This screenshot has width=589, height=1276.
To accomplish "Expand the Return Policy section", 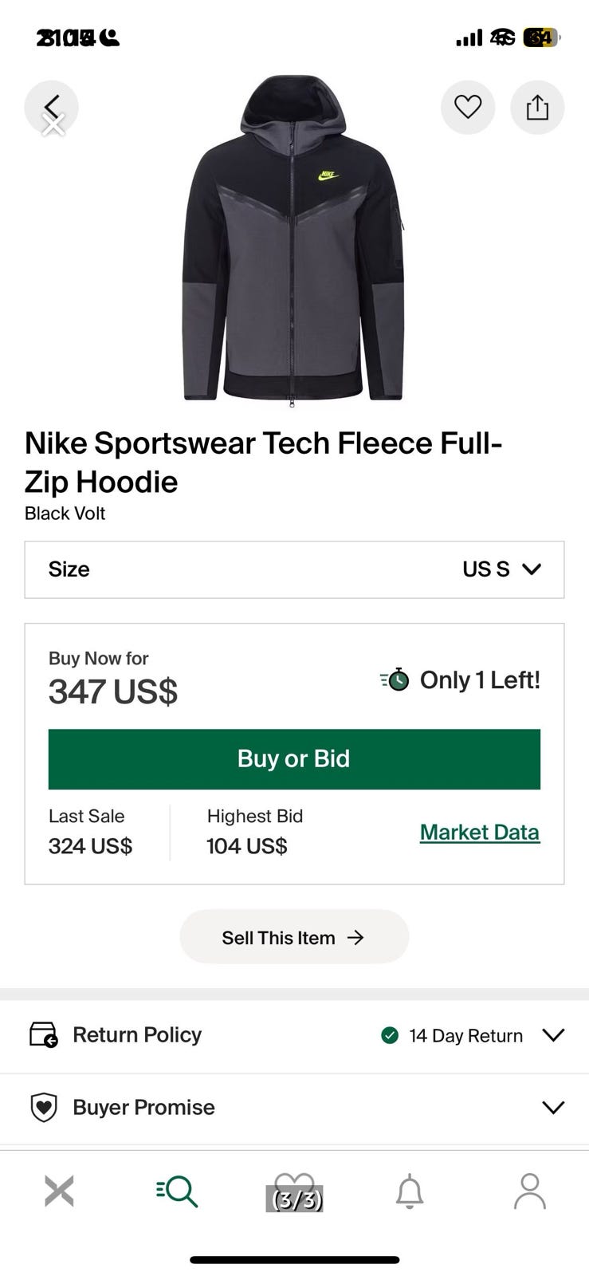I will click(x=552, y=1035).
